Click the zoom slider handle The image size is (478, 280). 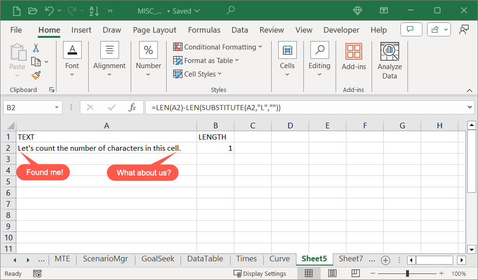pos(408,273)
